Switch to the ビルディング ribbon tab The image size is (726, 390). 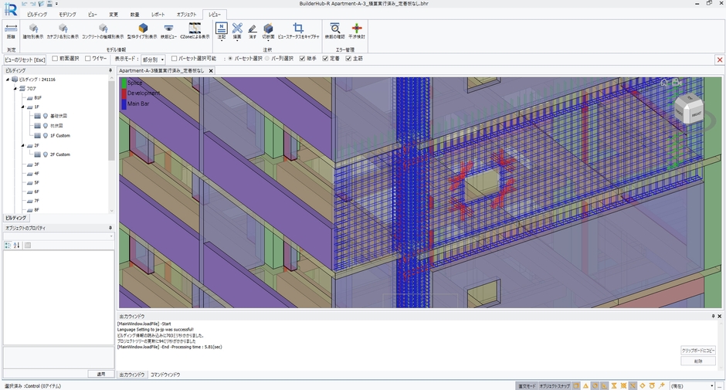36,15
